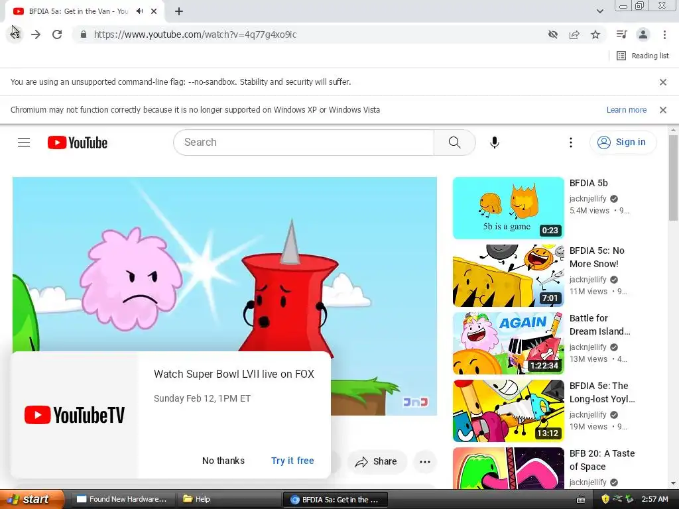Open Learn more link
The height and width of the screenshot is (509, 679).
[626, 110]
